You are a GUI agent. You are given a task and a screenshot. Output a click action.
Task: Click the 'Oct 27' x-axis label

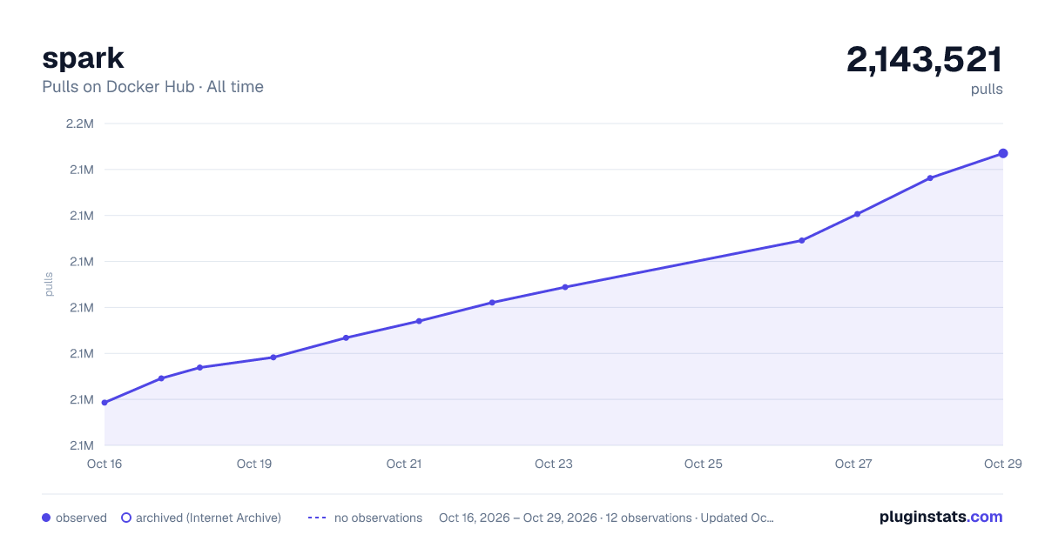pos(853,464)
